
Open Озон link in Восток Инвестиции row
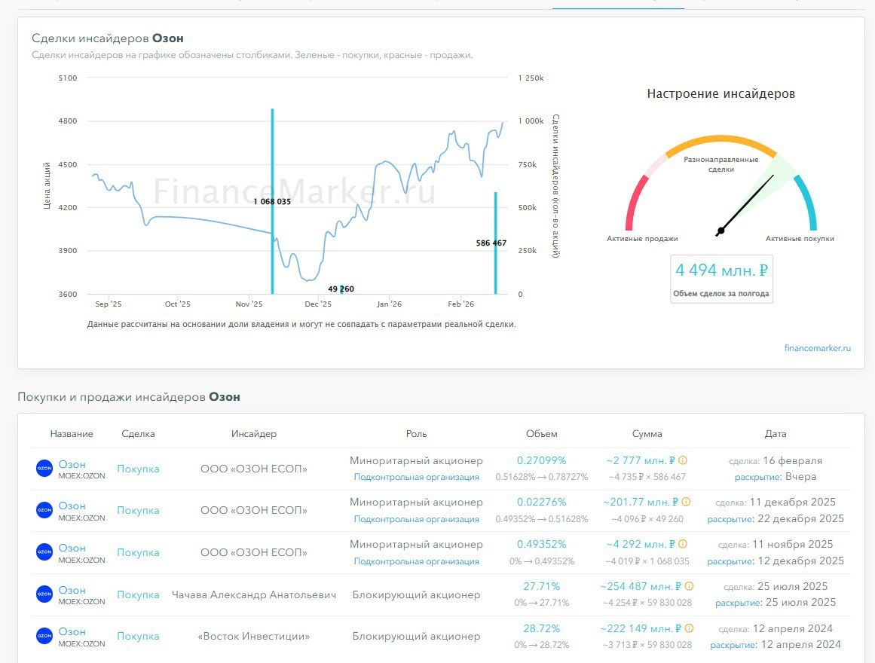(72, 632)
